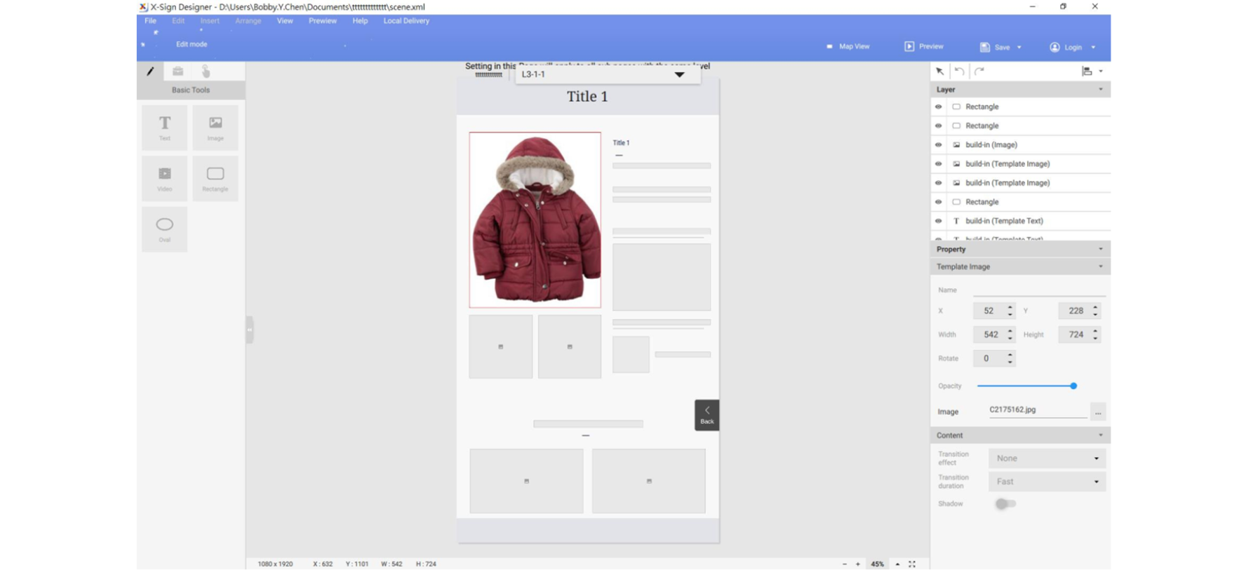Open the View menu

[x=284, y=21]
